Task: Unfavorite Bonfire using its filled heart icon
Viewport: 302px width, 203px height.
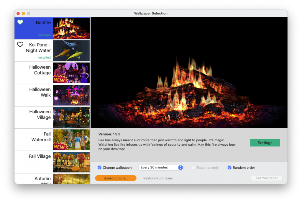Action: pos(20,22)
